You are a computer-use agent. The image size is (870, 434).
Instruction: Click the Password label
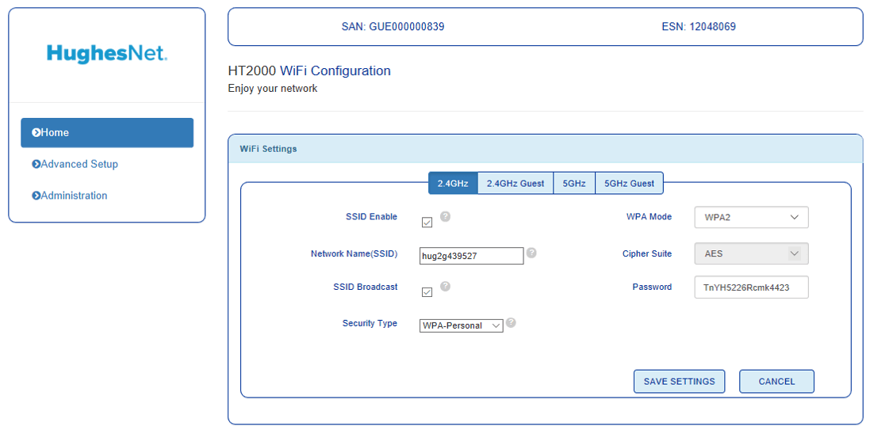pos(652,287)
